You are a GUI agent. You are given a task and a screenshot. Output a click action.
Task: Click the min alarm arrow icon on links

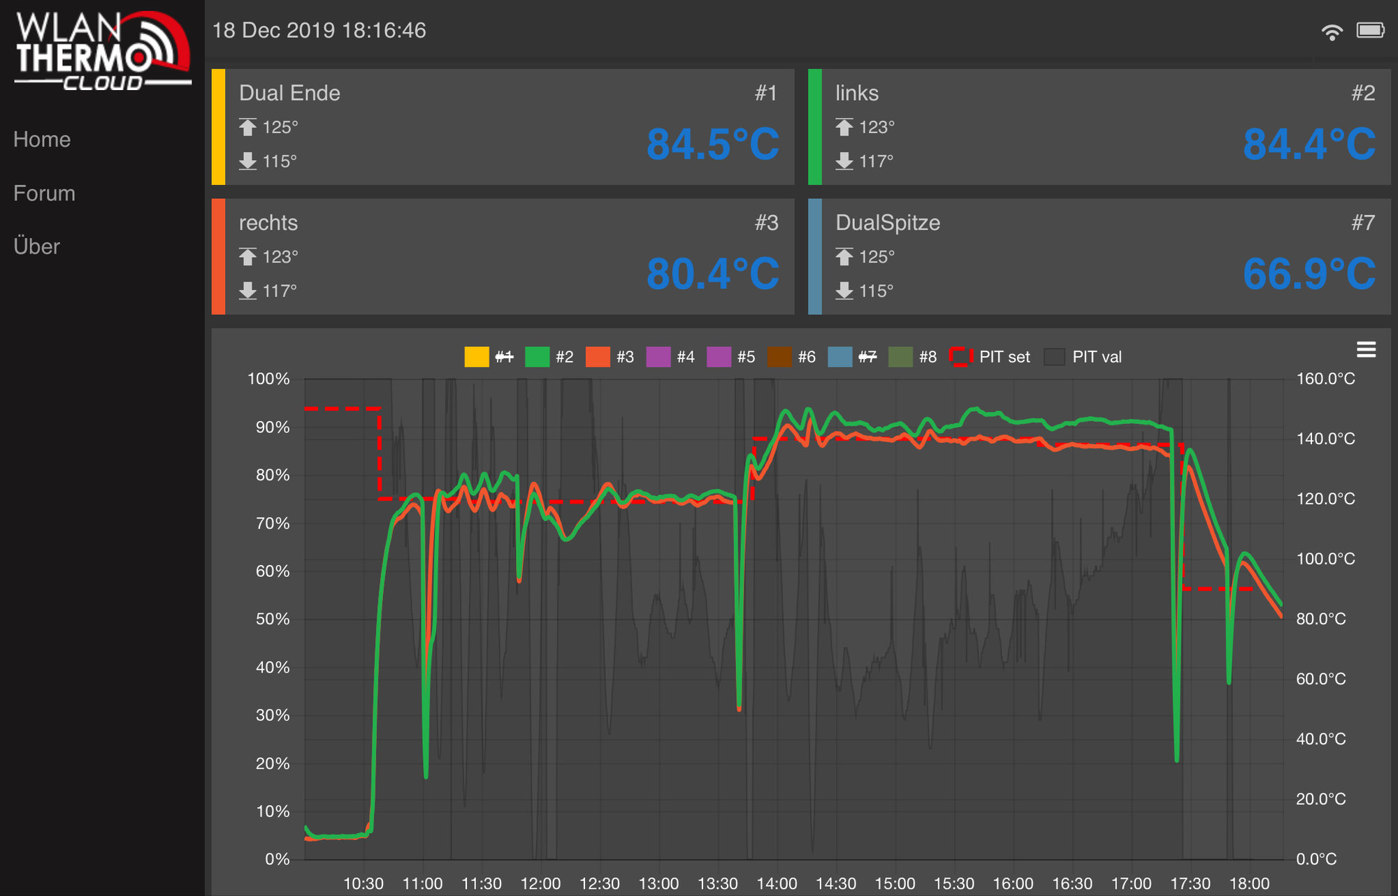(x=844, y=161)
